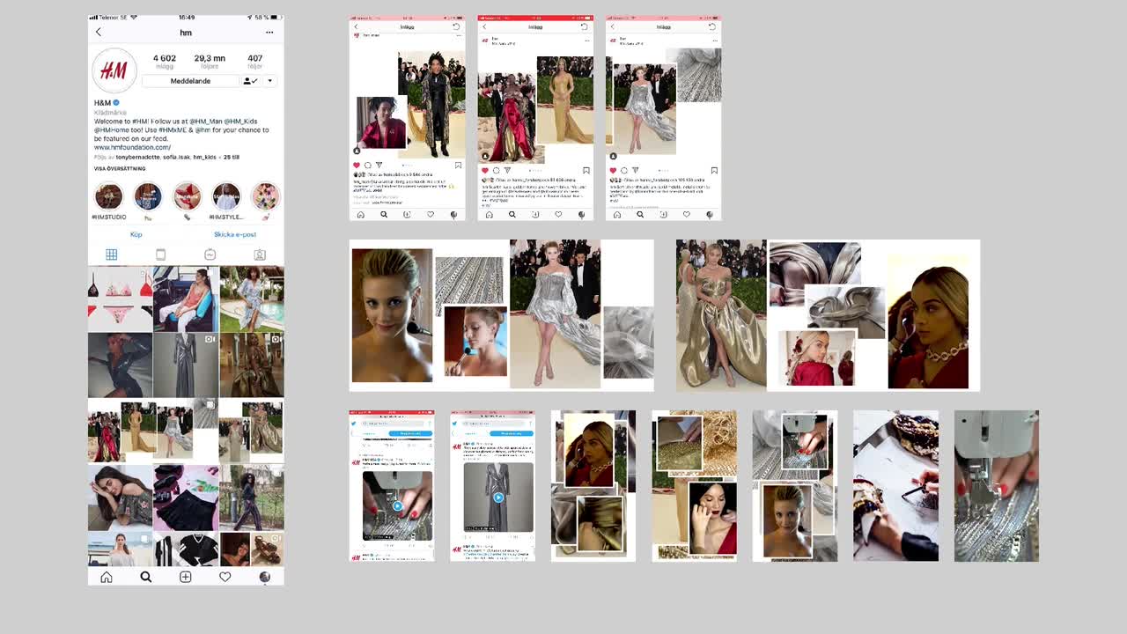Like the golden gown post by tapping its heart

click(x=485, y=170)
